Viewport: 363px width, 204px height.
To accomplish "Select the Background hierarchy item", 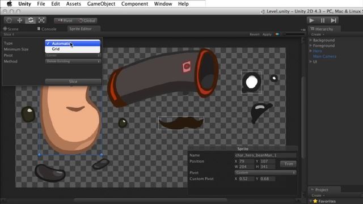I will [324, 40].
